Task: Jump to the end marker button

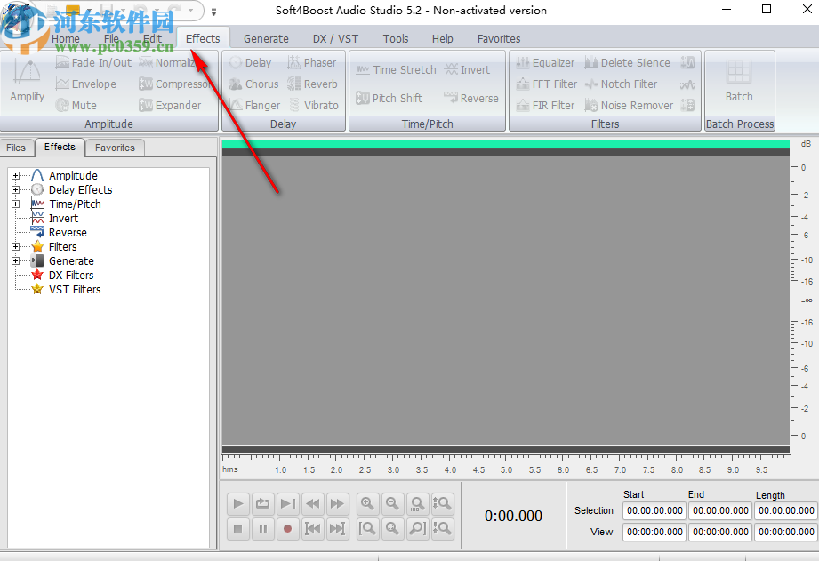Action: tap(337, 529)
